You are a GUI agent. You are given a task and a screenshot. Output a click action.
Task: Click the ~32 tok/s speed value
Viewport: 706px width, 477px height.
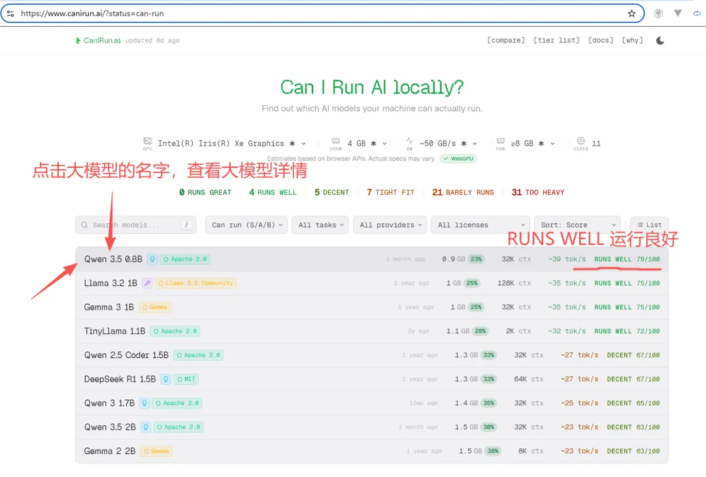567,331
